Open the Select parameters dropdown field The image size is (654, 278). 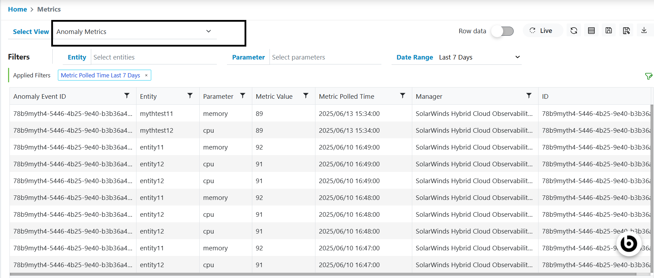tap(326, 57)
